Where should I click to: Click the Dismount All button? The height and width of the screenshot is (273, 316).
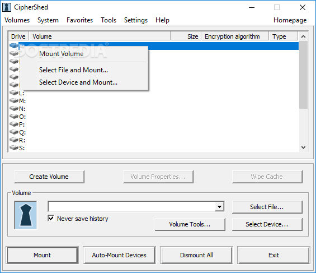[x=196, y=255]
